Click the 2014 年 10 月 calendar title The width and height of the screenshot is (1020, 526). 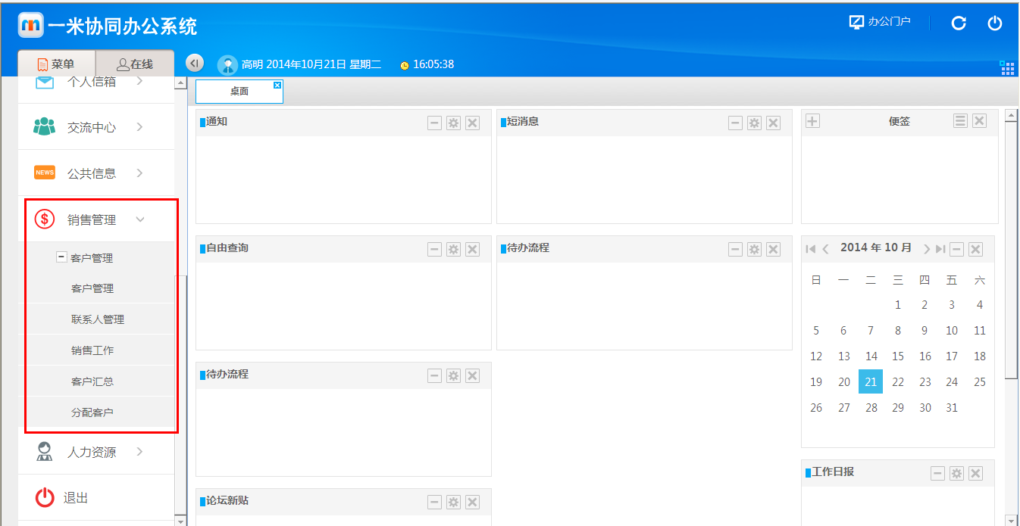[876, 248]
